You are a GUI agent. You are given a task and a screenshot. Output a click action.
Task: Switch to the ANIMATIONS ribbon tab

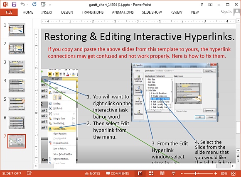(x=123, y=12)
